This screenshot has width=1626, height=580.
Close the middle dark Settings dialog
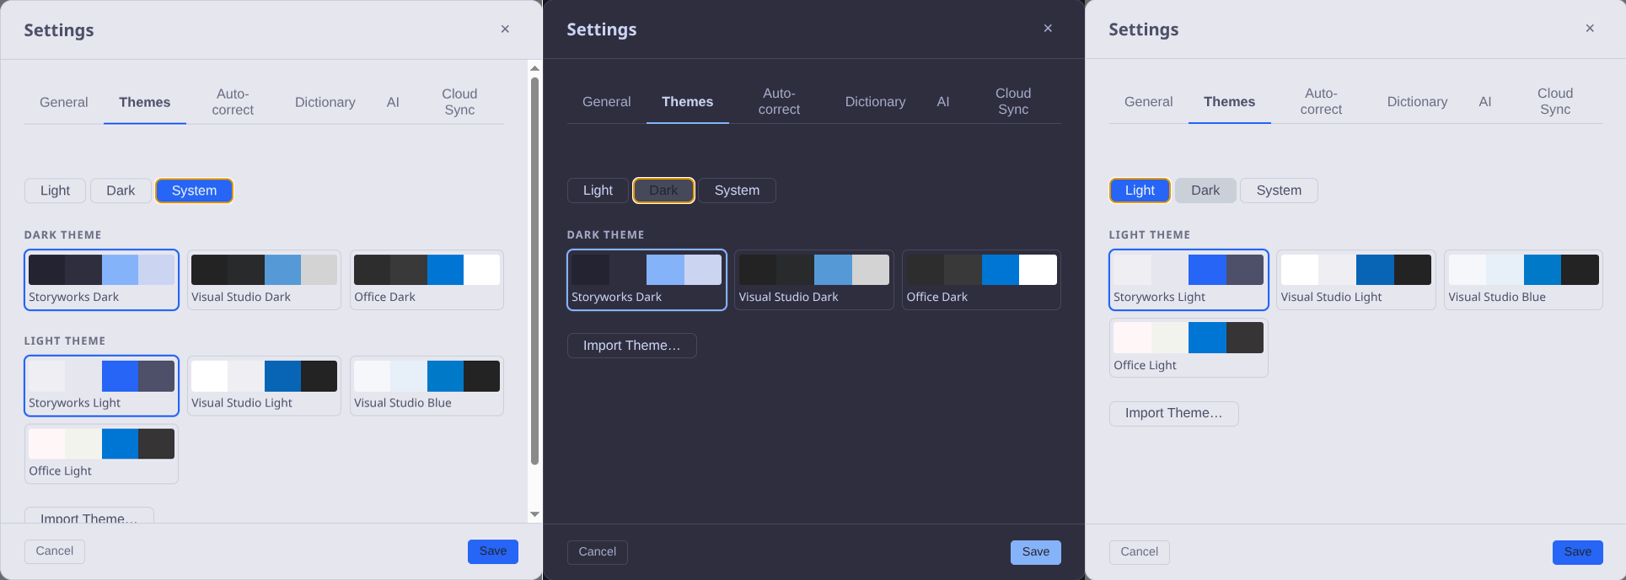coord(1048,29)
